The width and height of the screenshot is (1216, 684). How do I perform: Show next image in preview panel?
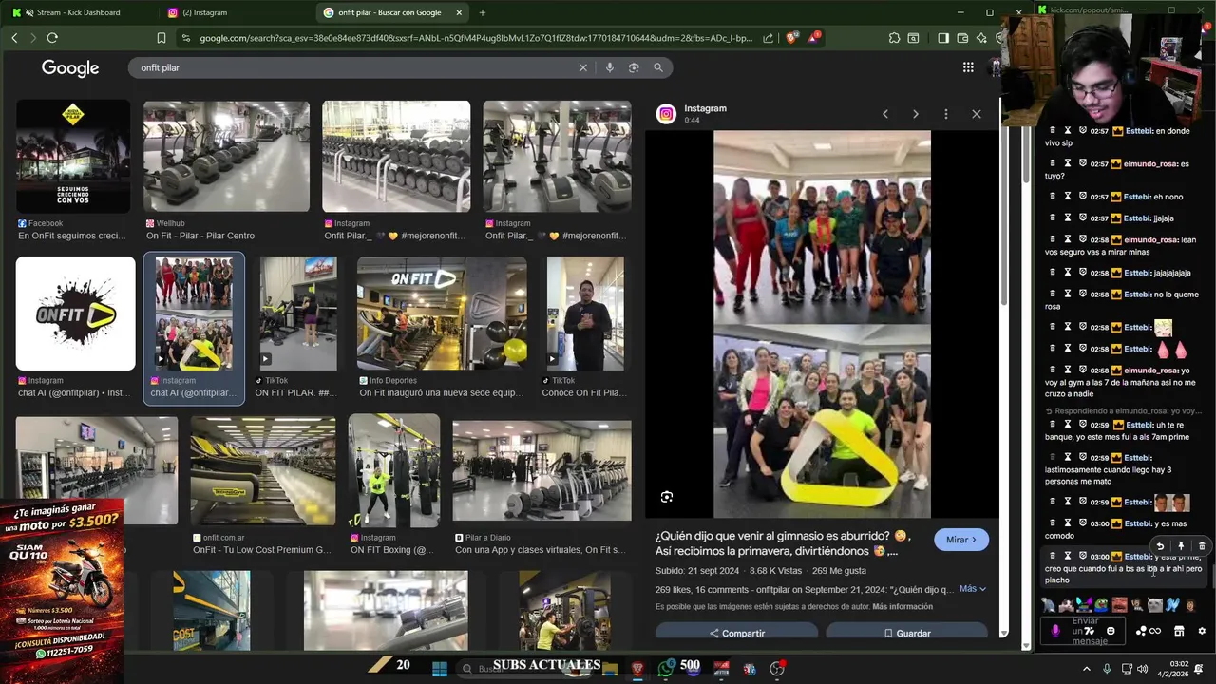[x=915, y=114]
